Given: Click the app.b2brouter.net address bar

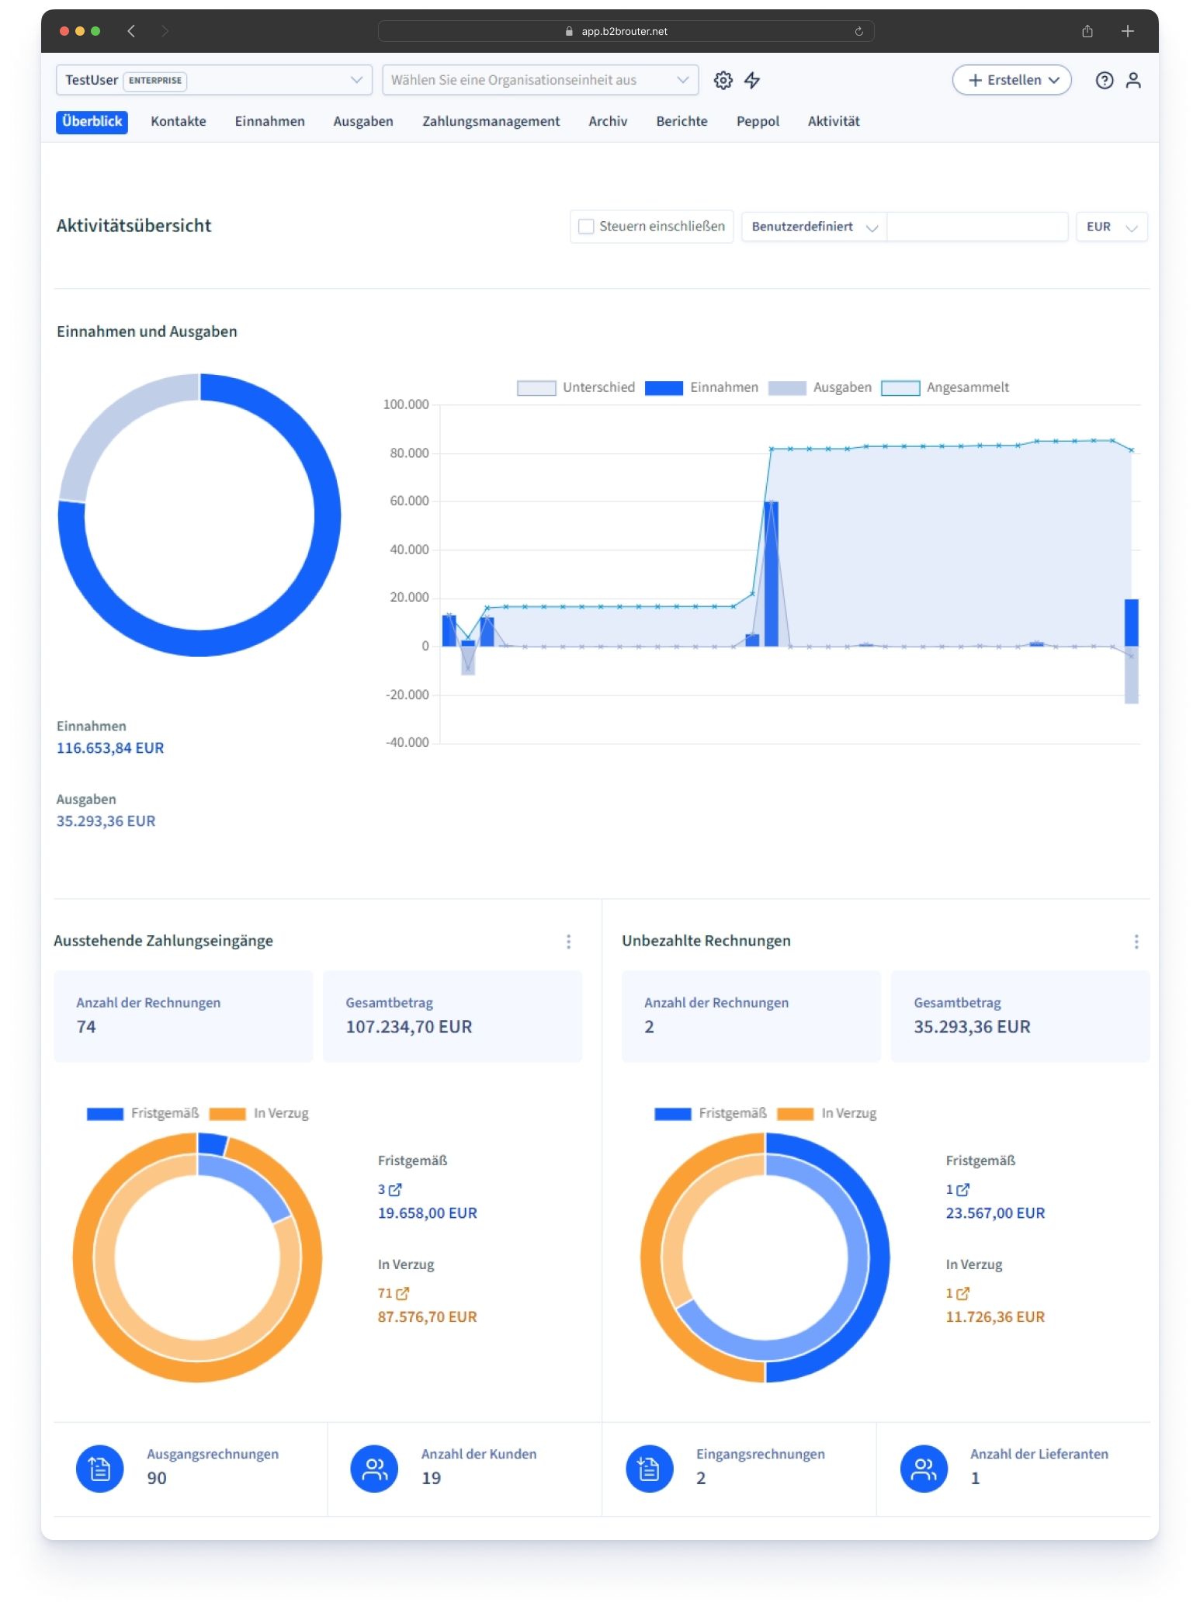Looking at the screenshot, I should tap(626, 31).
